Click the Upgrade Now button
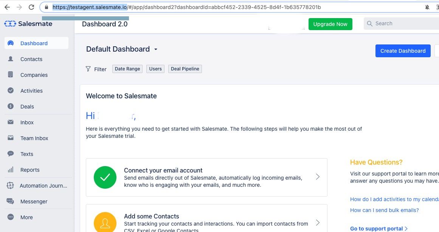This screenshot has width=439, height=232. point(330,24)
